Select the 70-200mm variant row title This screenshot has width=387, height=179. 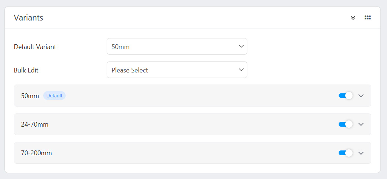37,153
